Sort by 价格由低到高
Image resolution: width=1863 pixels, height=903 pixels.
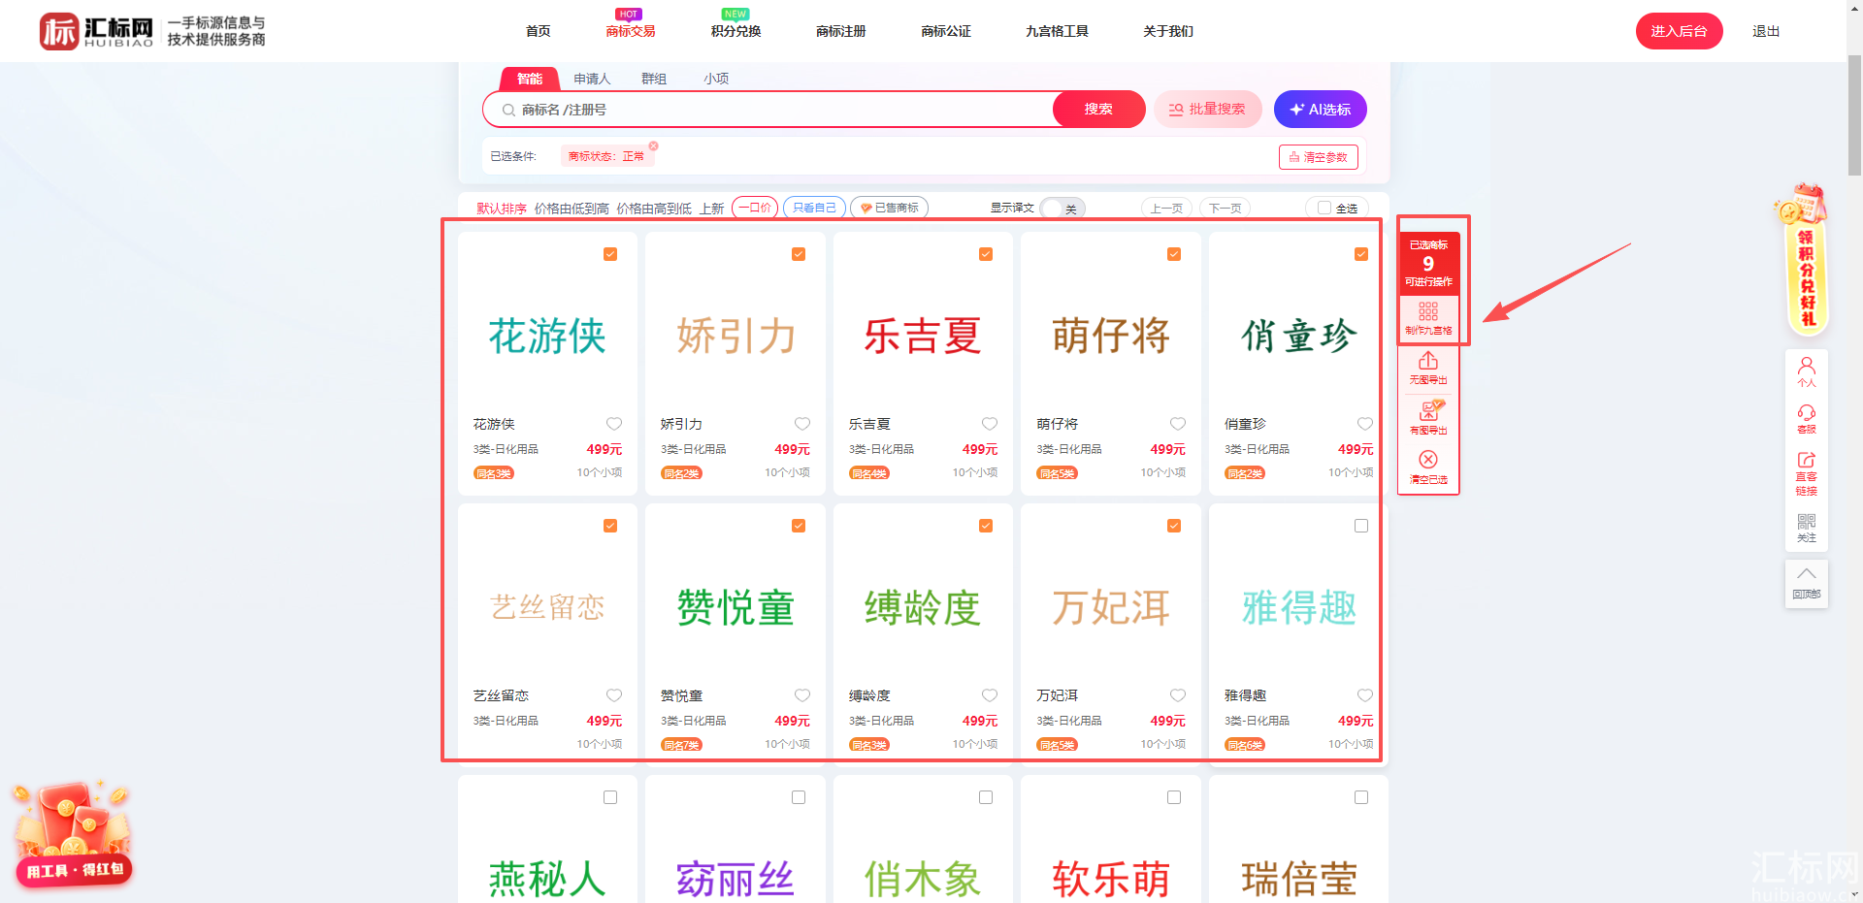[x=572, y=209]
